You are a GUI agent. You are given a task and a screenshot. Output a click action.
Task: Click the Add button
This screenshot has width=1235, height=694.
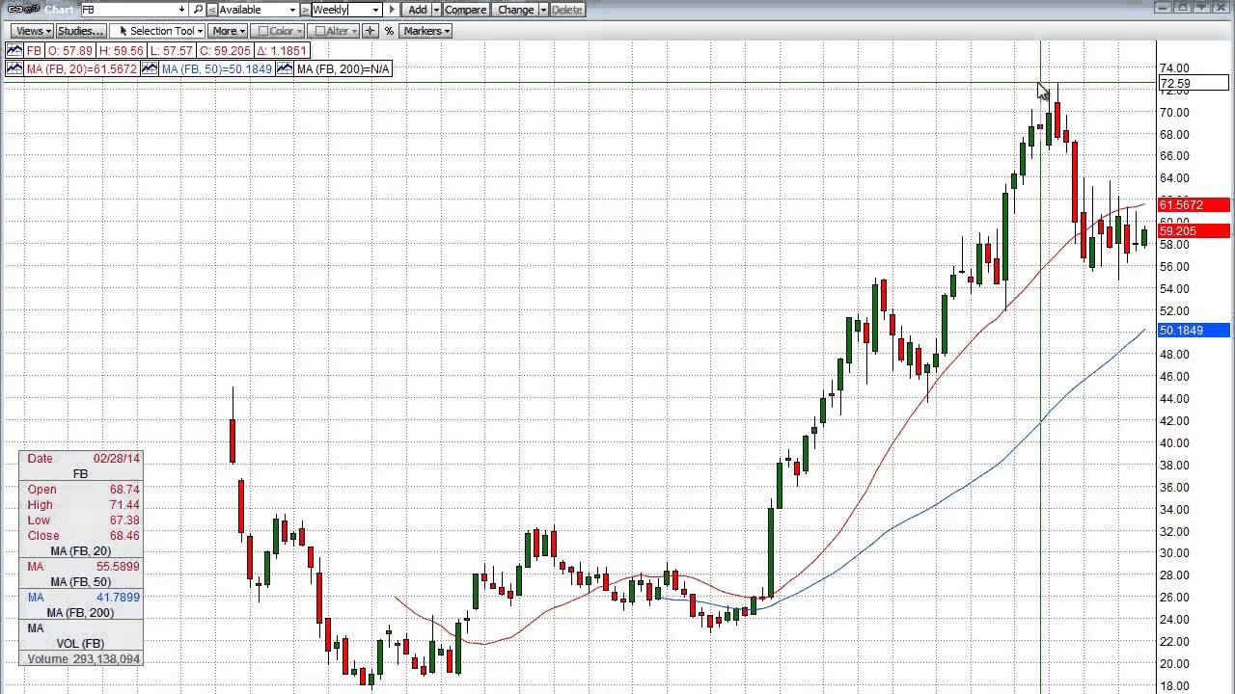click(x=417, y=10)
